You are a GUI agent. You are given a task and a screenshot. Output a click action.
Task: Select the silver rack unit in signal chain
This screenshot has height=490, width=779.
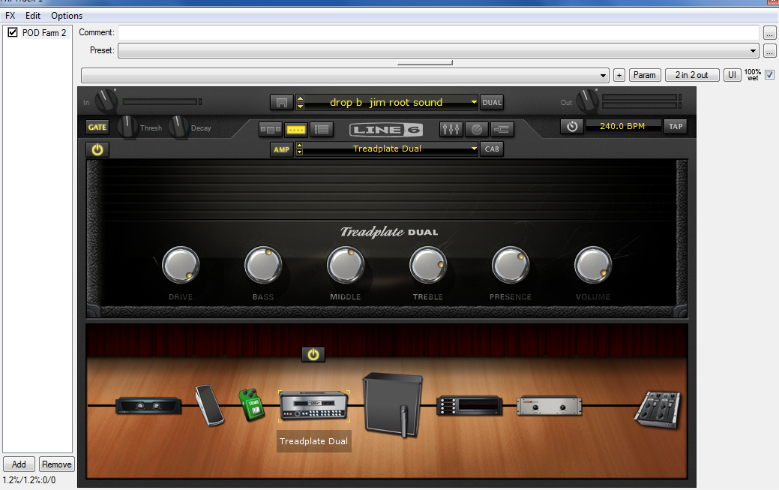click(549, 406)
